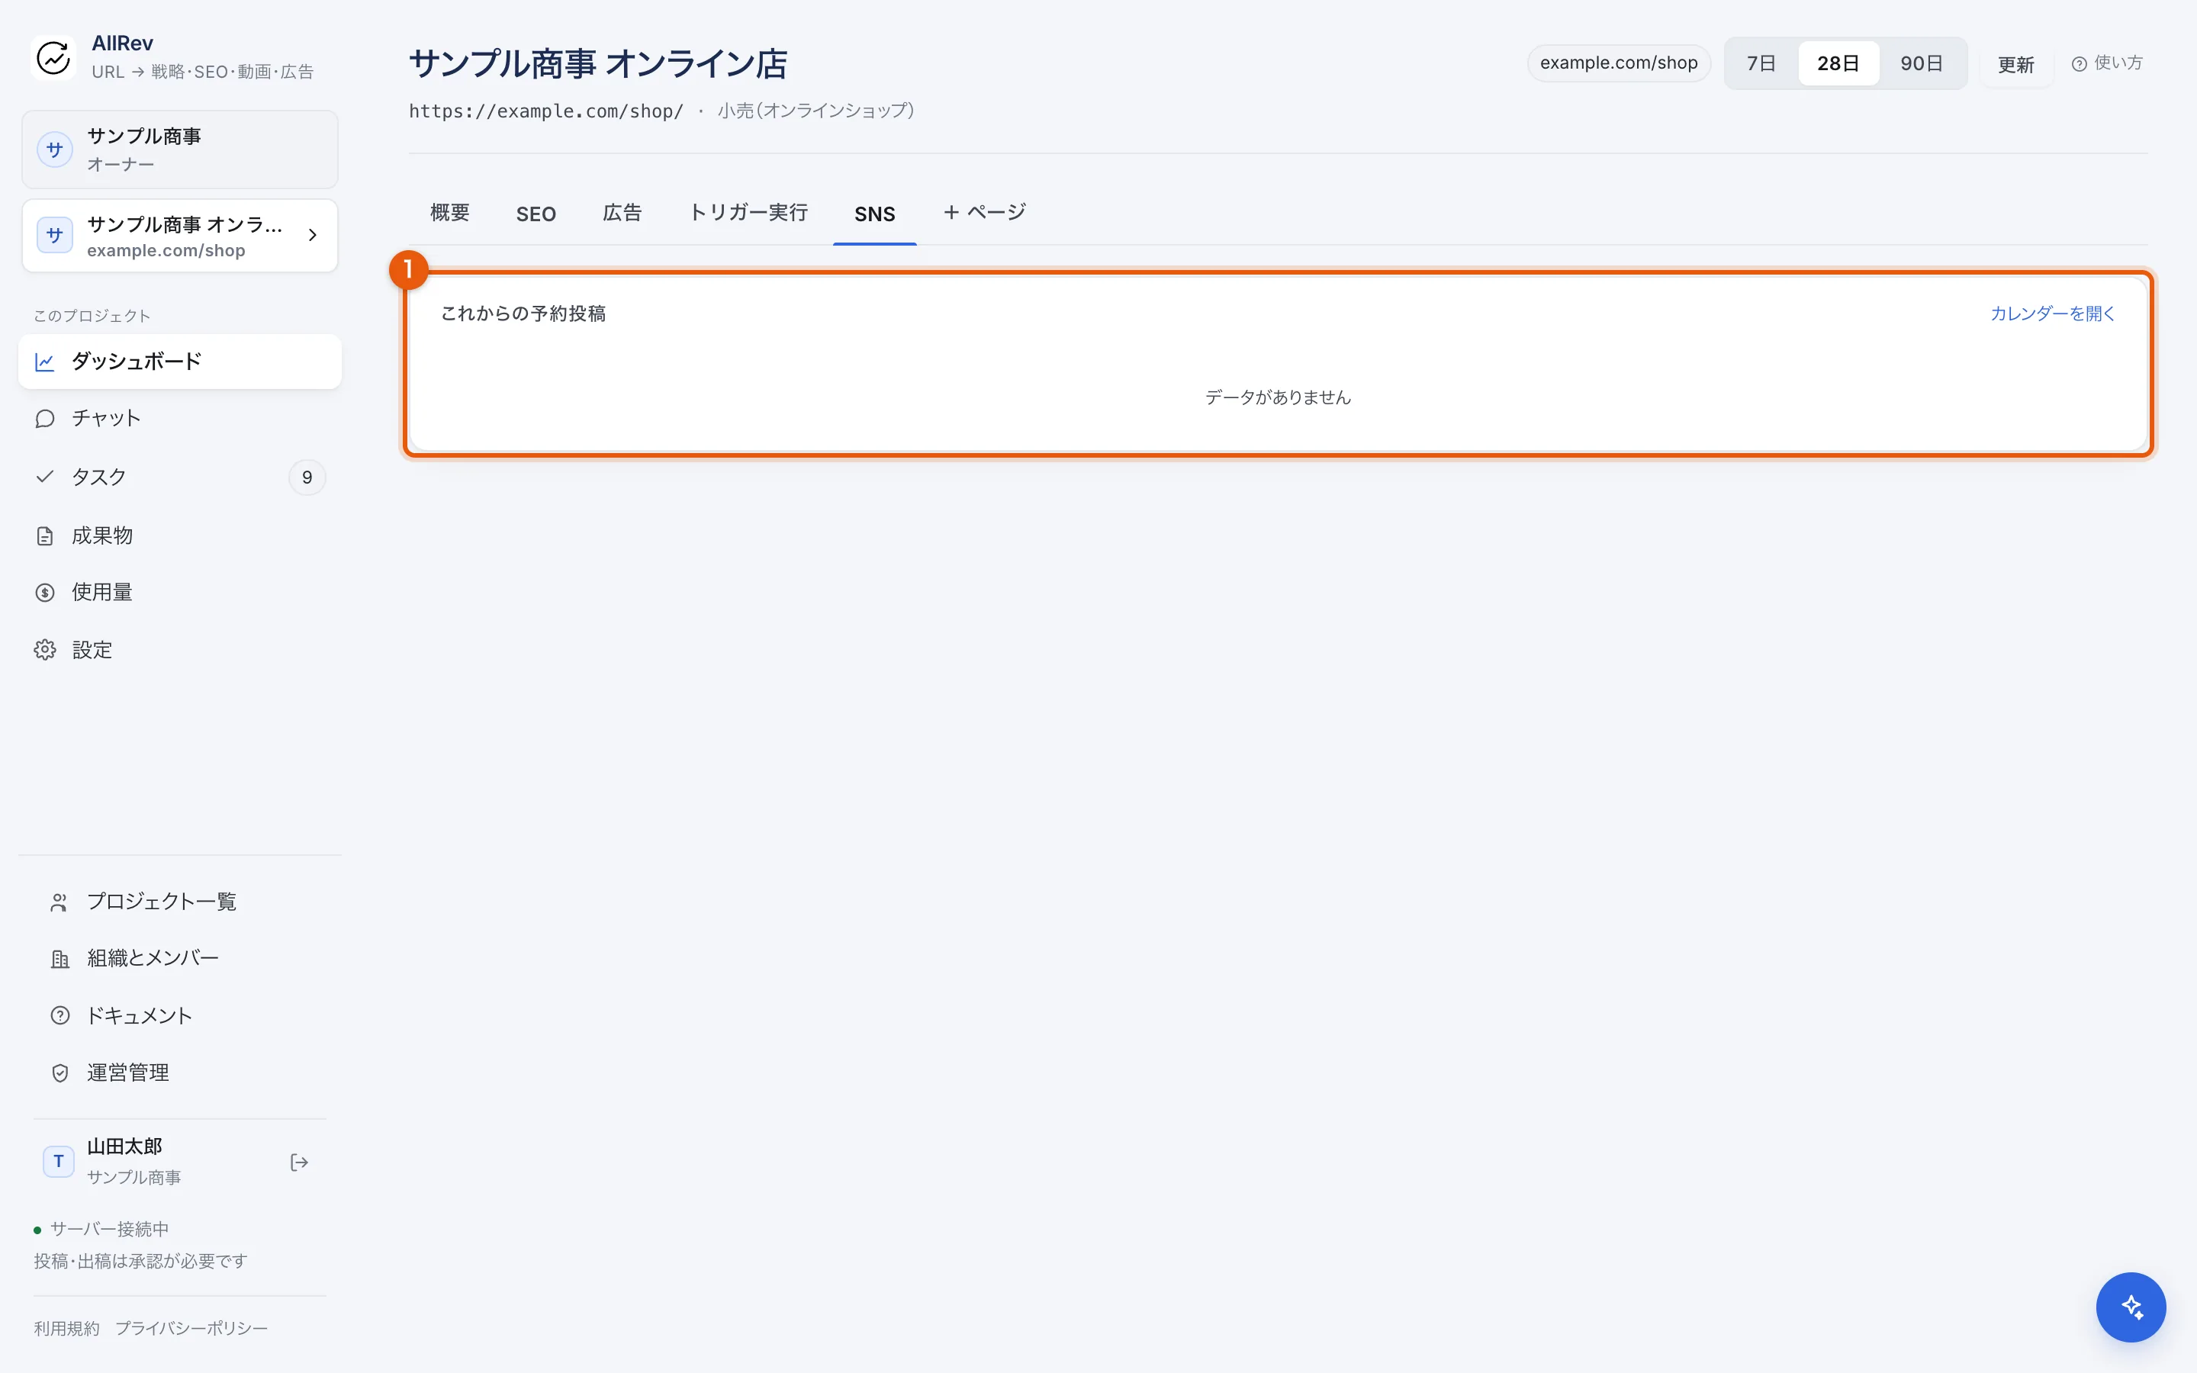The width and height of the screenshot is (2197, 1373).
Task: Click the ドキュメント question mark icon
Action: [60, 1015]
